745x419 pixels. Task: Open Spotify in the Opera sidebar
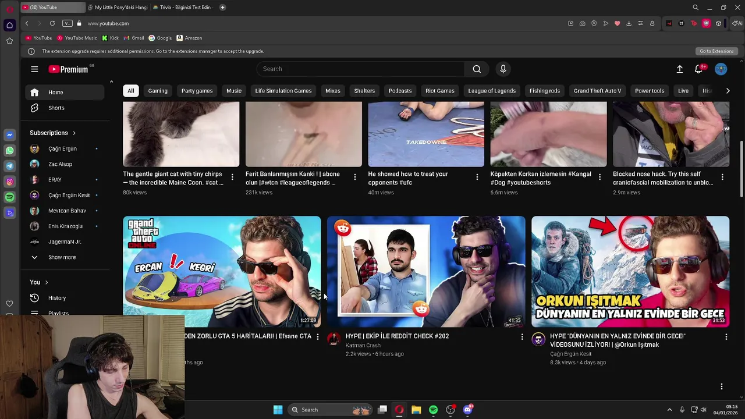point(9,198)
